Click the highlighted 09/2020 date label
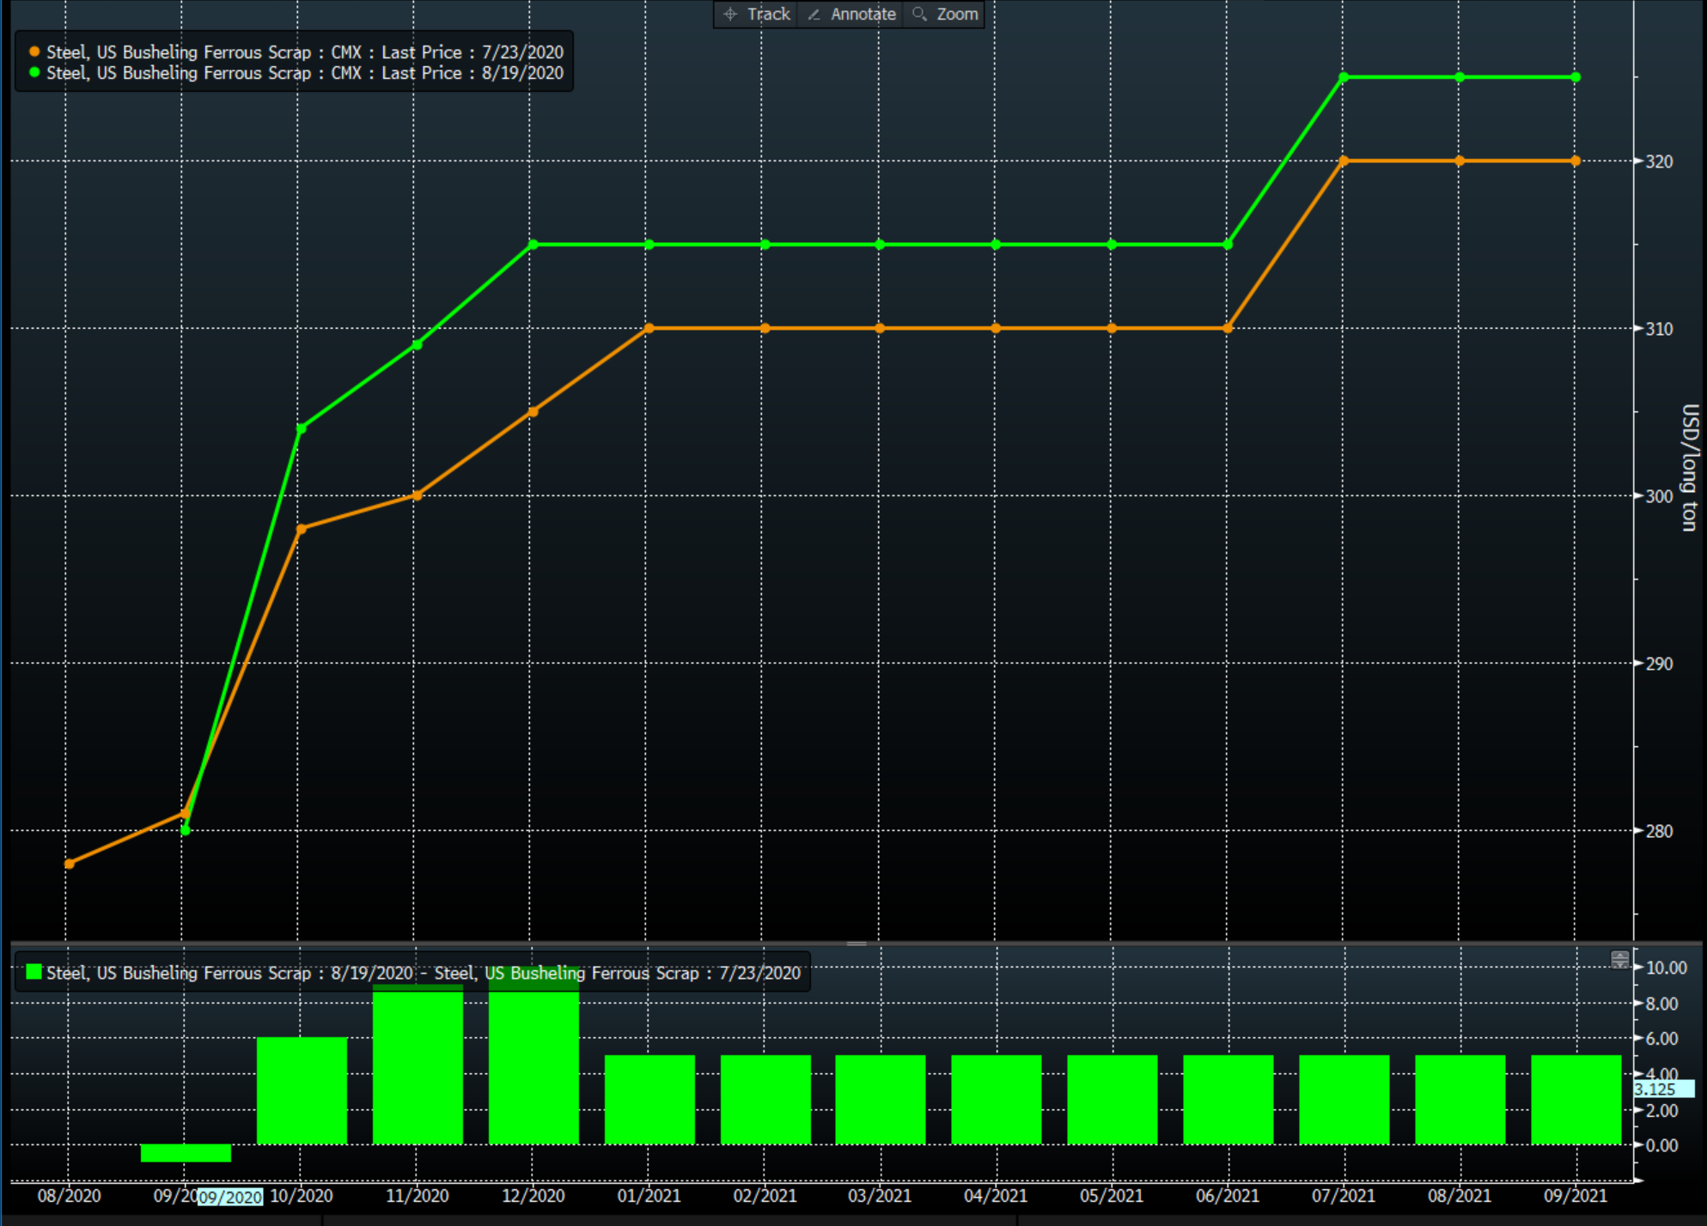1707x1226 pixels. pos(230,1197)
